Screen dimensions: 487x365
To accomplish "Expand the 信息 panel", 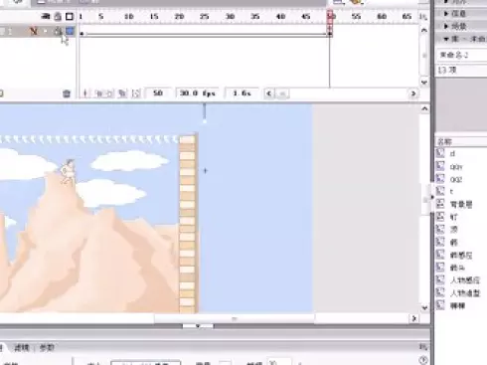I will pyautogui.click(x=454, y=14).
